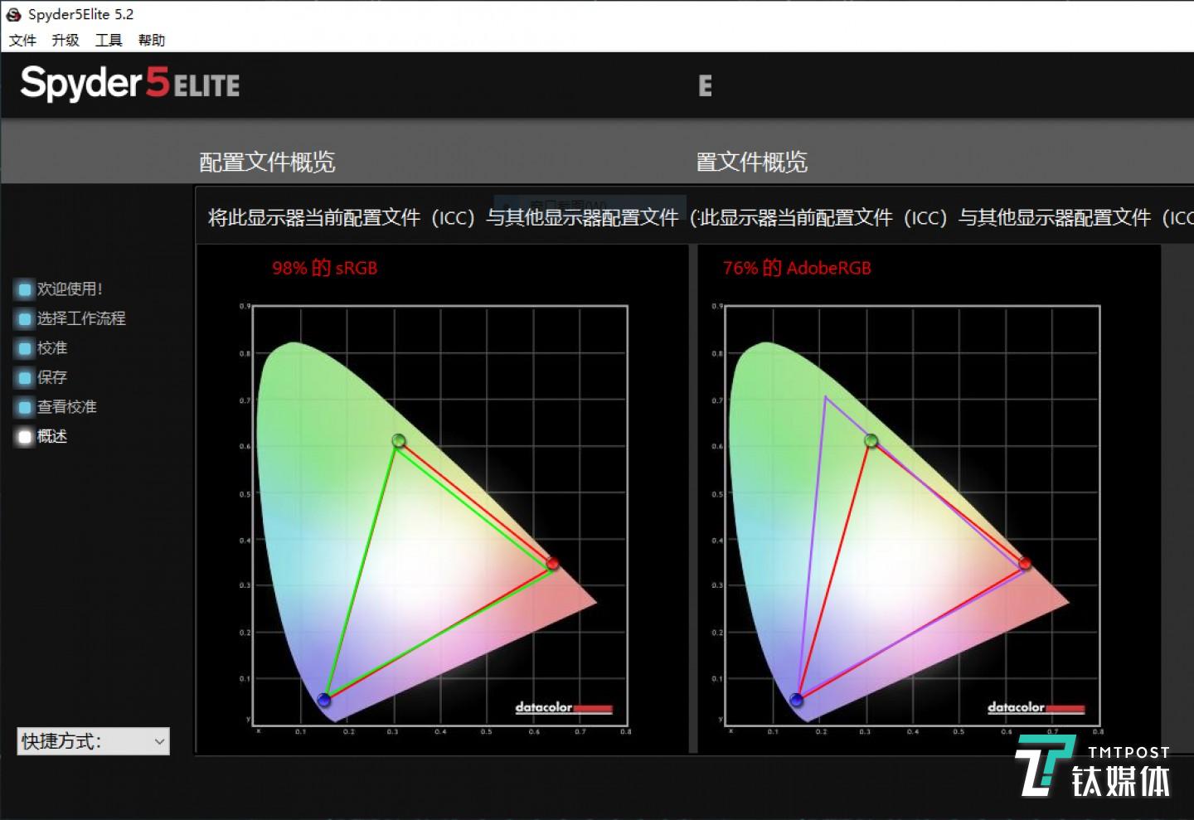Click the blue primary point in sRGB chart

(x=324, y=700)
